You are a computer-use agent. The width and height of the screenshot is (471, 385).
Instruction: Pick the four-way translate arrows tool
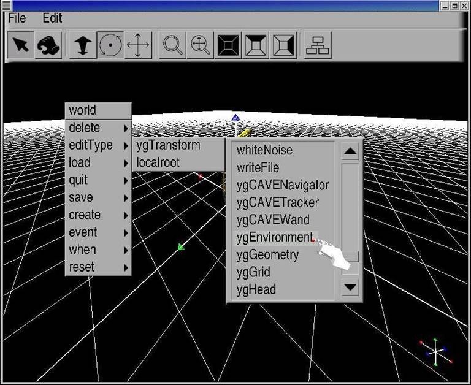click(x=138, y=45)
